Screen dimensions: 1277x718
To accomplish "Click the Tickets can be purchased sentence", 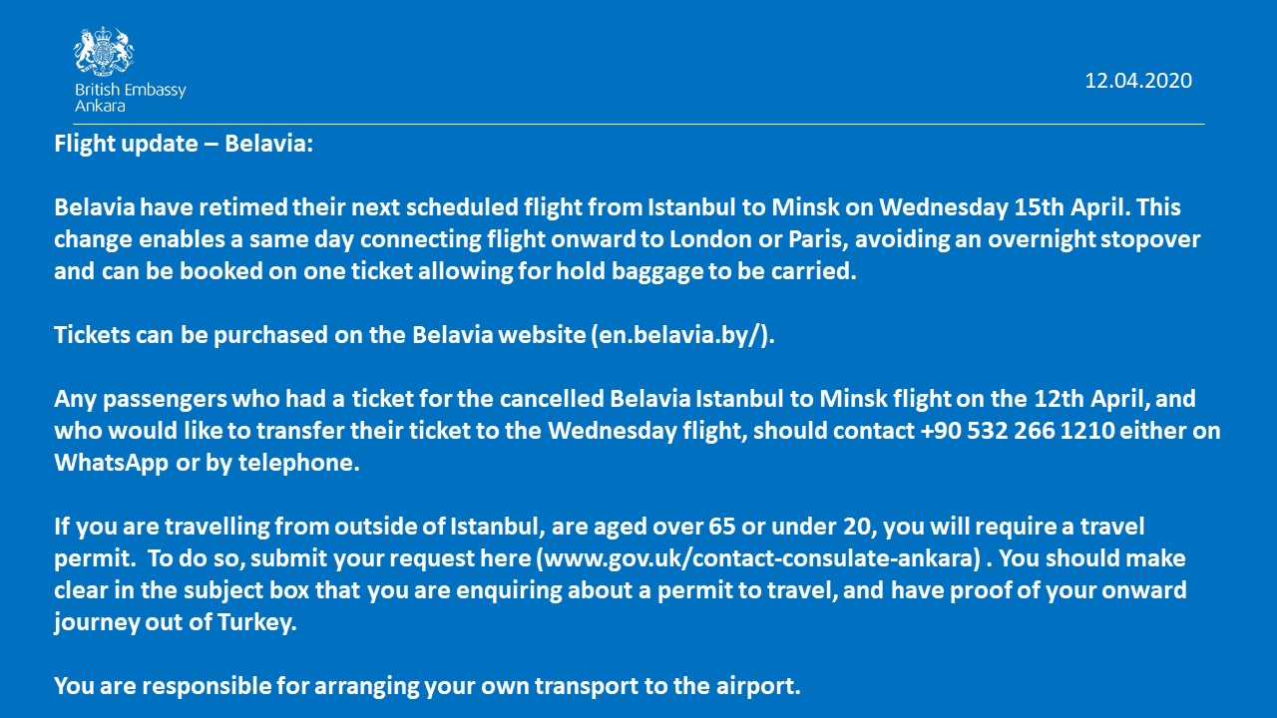I will click(x=414, y=335).
